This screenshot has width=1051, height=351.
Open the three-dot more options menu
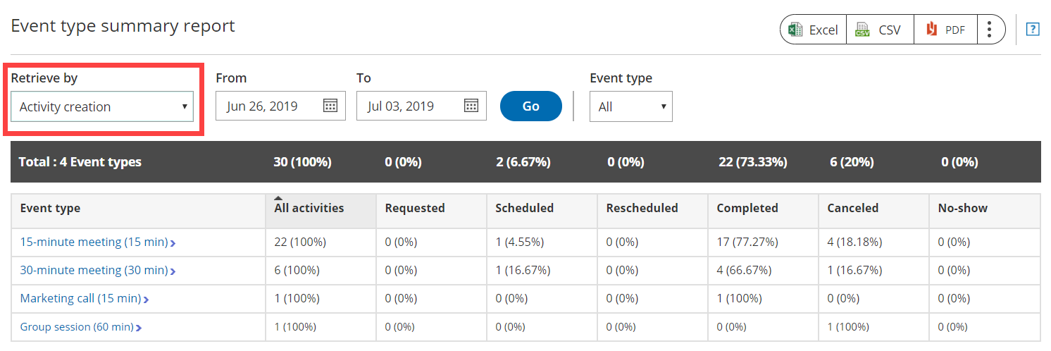pyautogui.click(x=990, y=30)
